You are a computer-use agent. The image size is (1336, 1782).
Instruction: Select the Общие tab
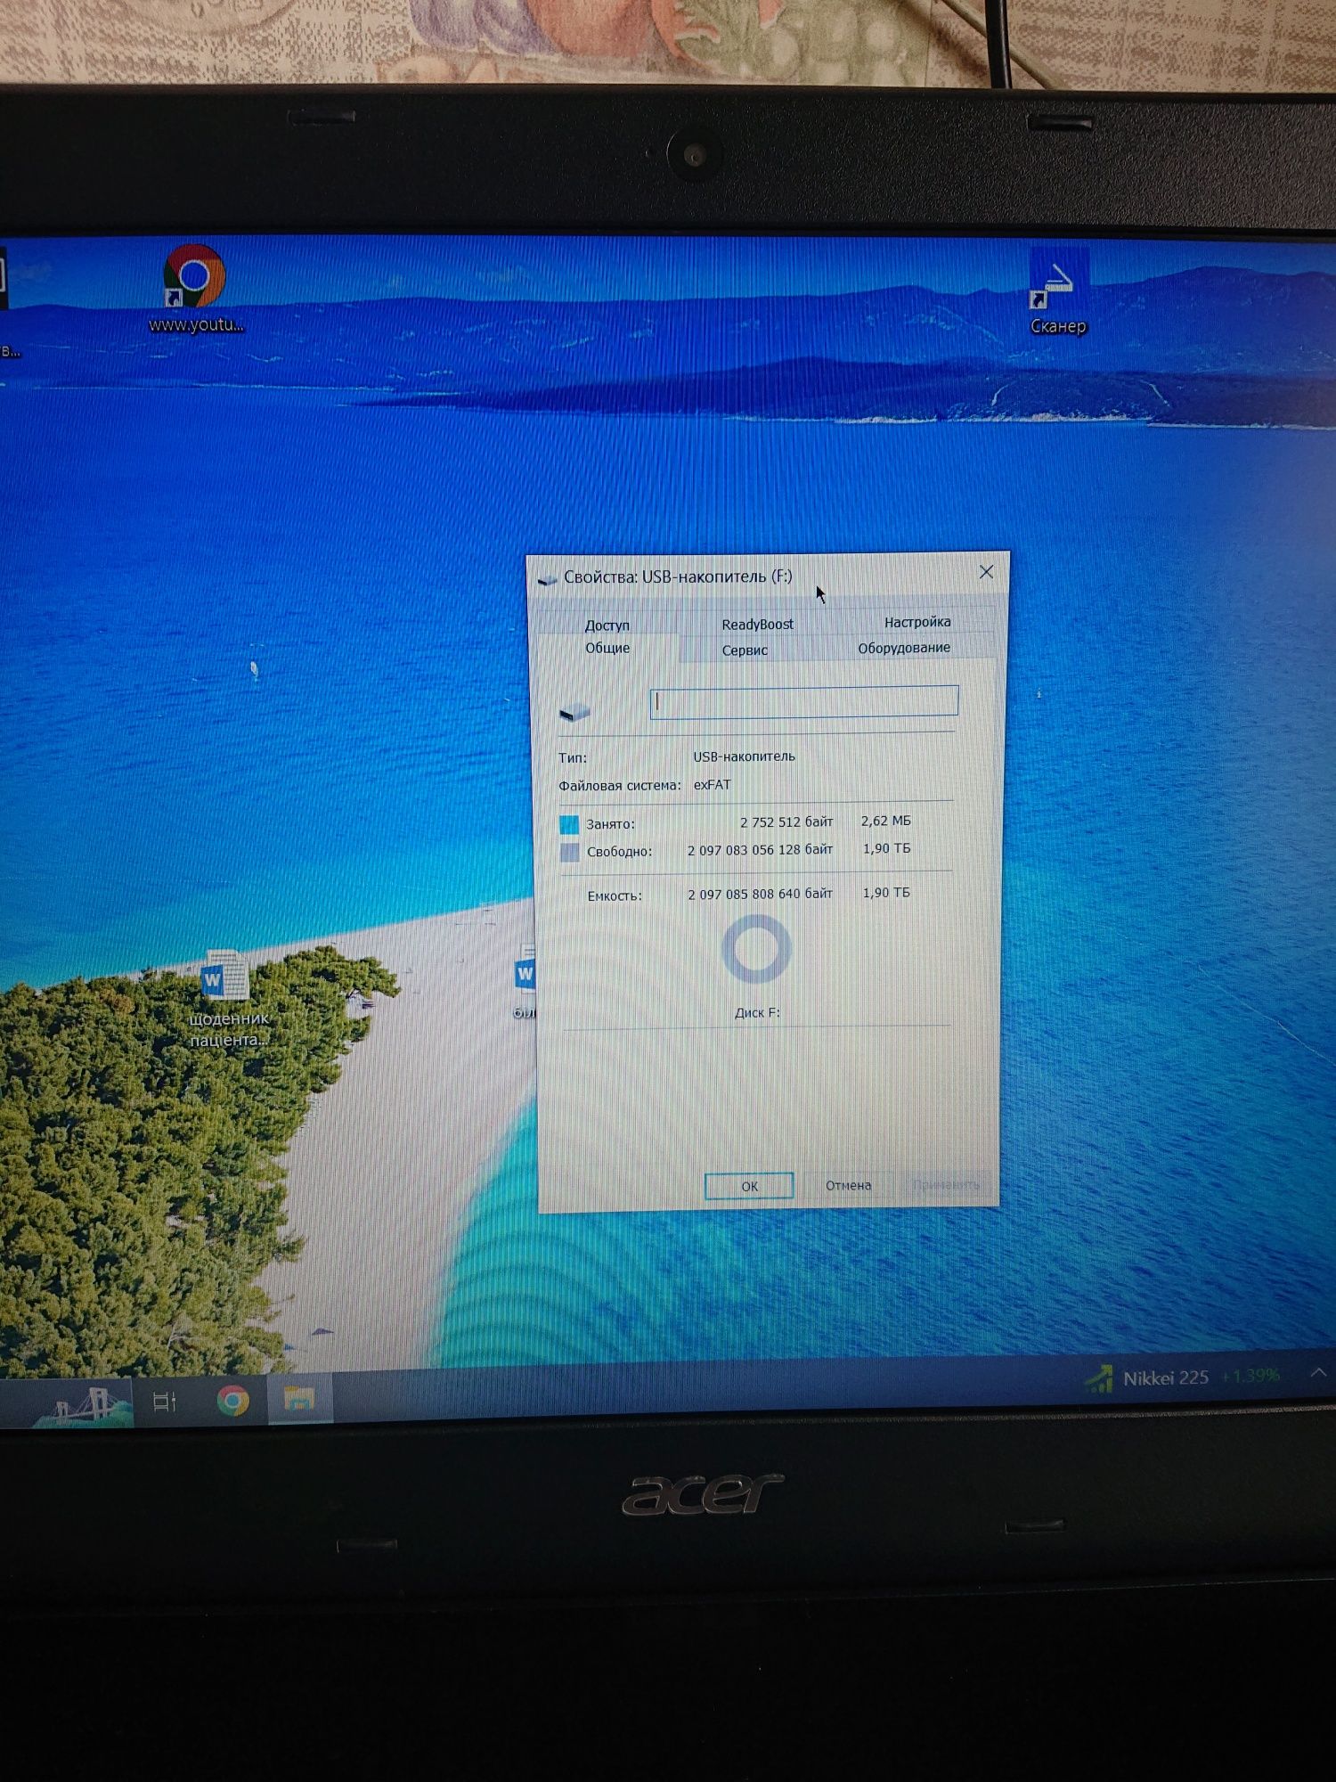pos(607,648)
